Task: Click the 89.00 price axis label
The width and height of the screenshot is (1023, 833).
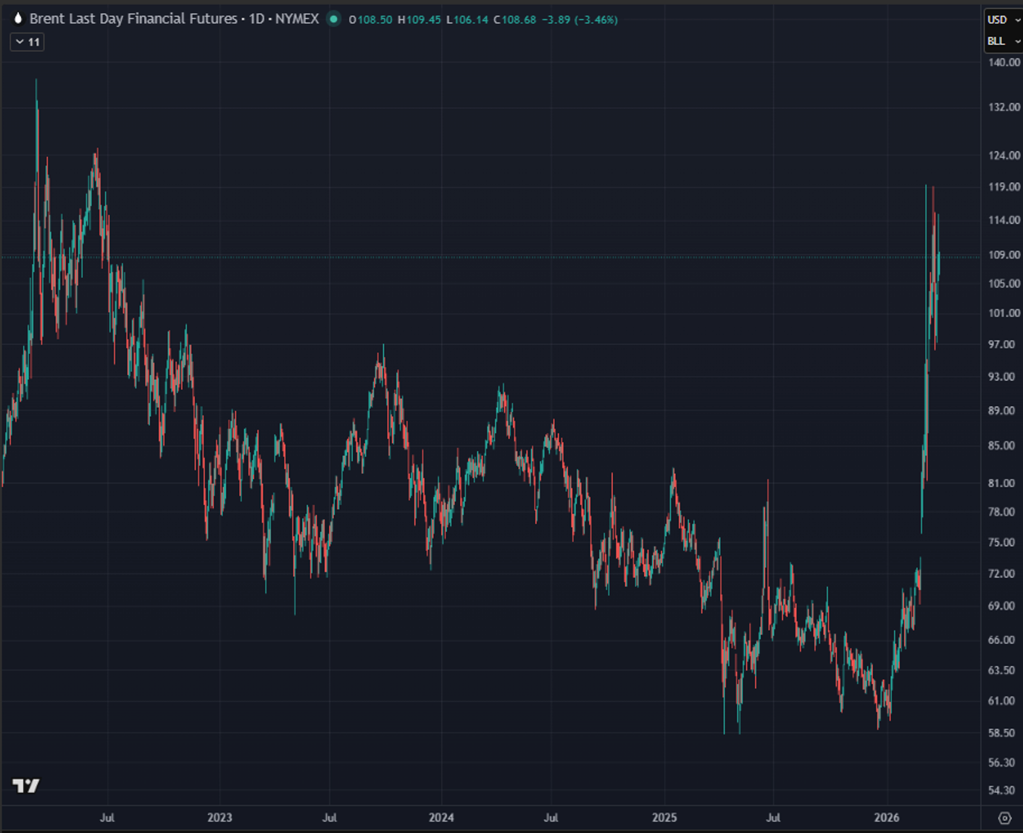Action: (x=1002, y=410)
